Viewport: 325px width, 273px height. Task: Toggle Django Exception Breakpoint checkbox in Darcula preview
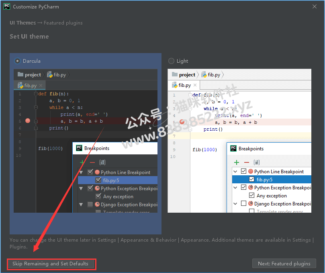90,204
